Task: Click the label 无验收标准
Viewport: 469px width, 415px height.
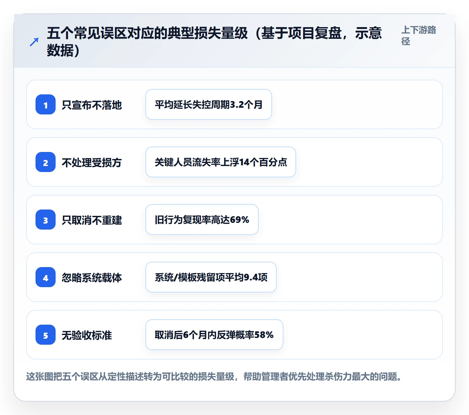Action: pyautogui.click(x=87, y=335)
